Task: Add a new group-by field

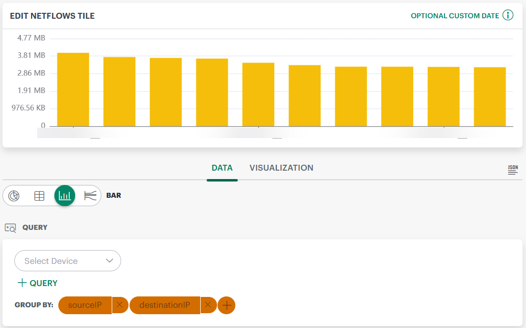Action: (226, 305)
